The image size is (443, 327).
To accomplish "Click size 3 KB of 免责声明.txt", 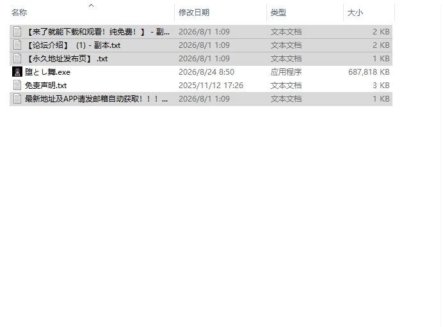I will (x=381, y=86).
